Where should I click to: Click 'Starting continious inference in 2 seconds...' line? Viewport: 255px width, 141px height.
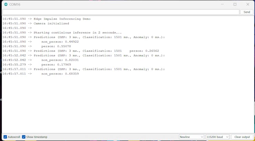tap(78, 32)
